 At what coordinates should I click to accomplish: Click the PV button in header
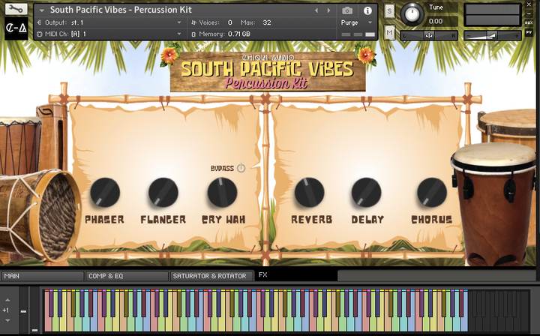coord(529,32)
